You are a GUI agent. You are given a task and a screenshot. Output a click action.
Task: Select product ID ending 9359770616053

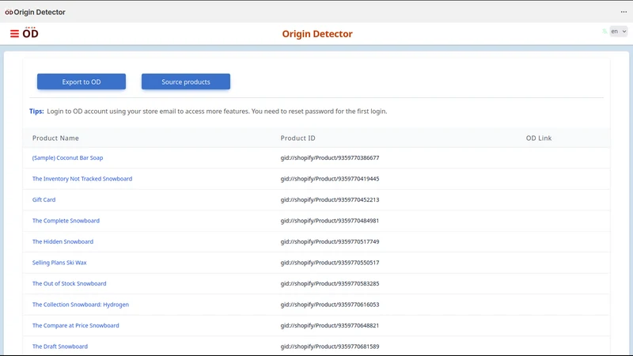(x=330, y=305)
